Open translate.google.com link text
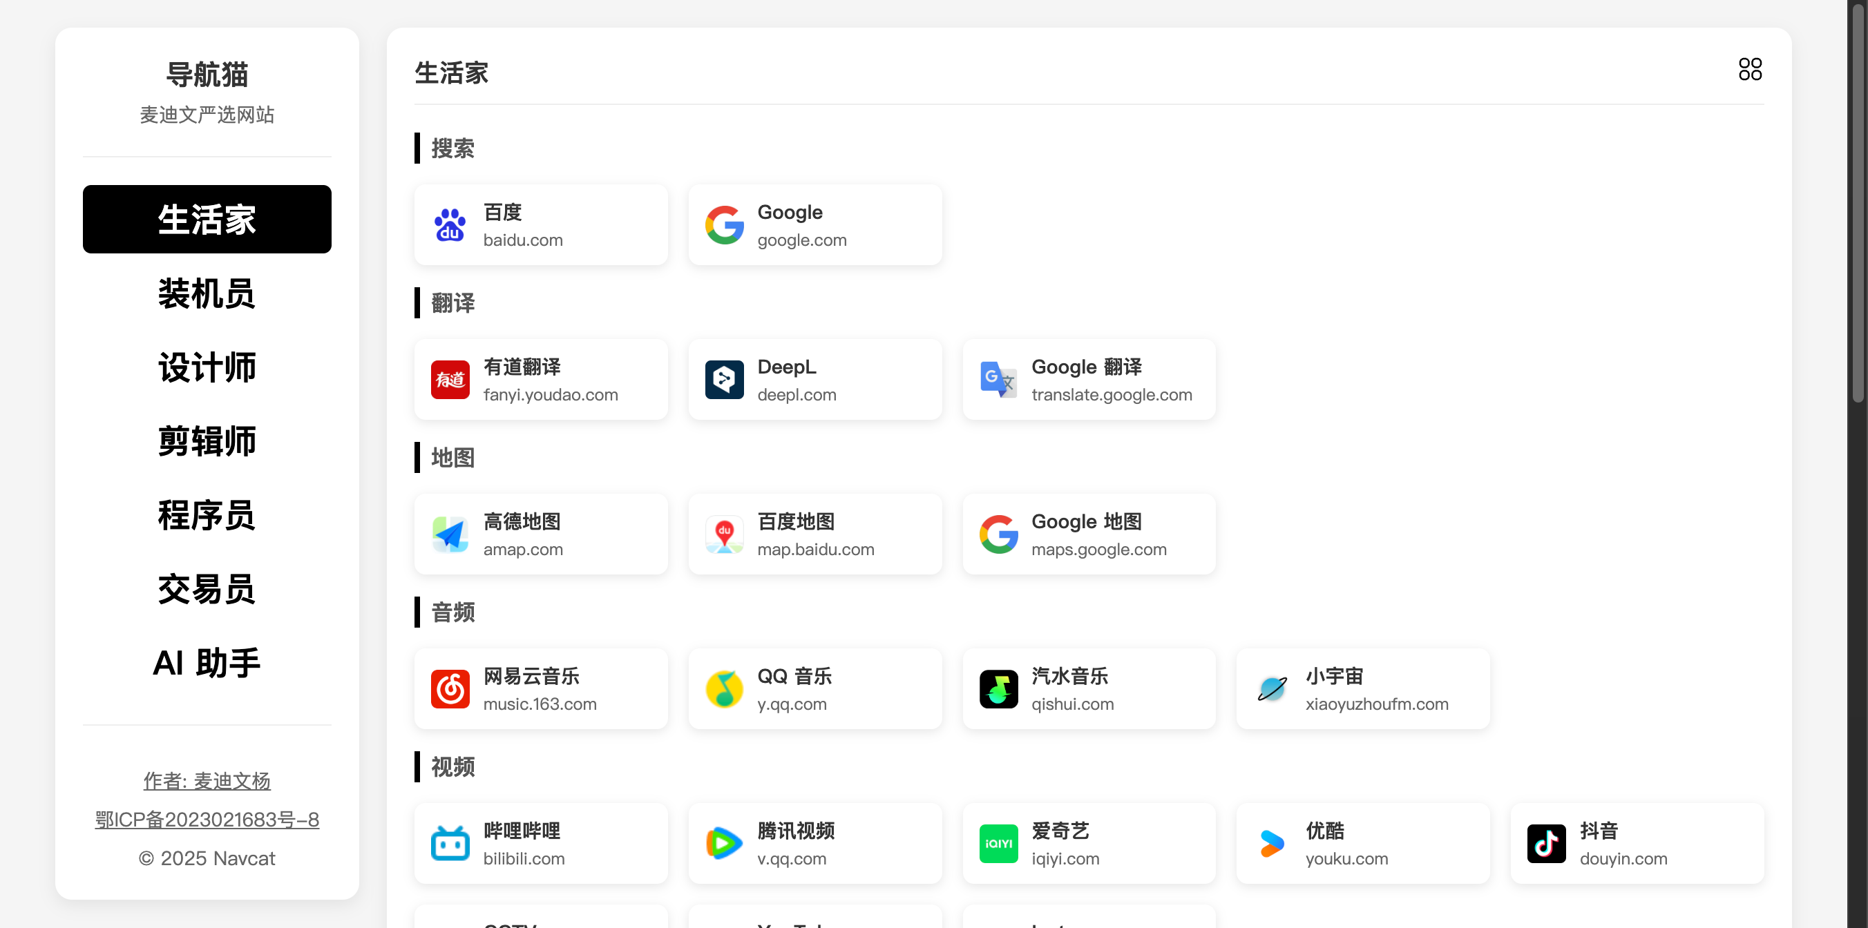 [1112, 394]
